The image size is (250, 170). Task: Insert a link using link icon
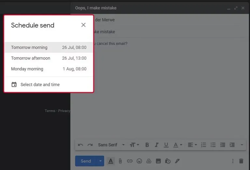click(x=130, y=161)
